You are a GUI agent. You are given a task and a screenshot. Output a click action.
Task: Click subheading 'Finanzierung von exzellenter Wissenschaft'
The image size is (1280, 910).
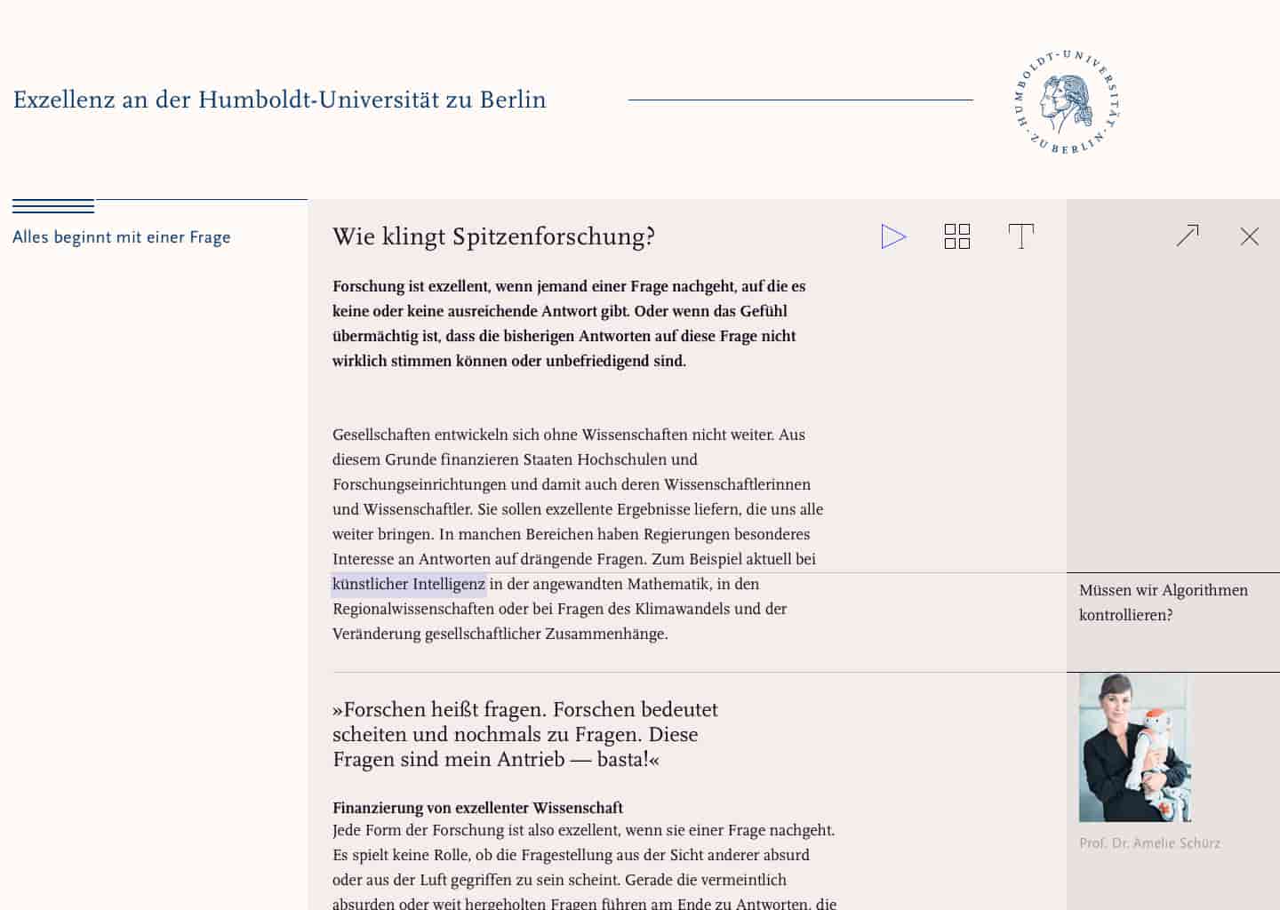477,808
